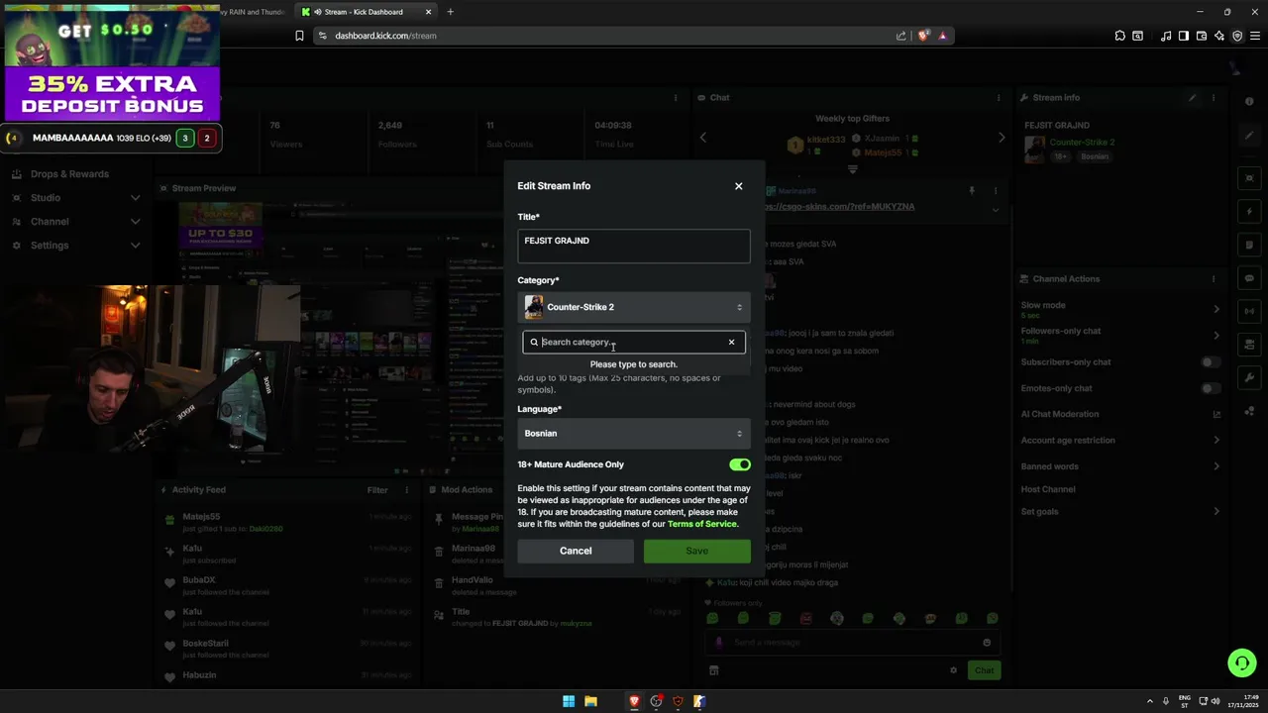The image size is (1268, 713).
Task: Open Windows Start menu
Action: tap(569, 702)
